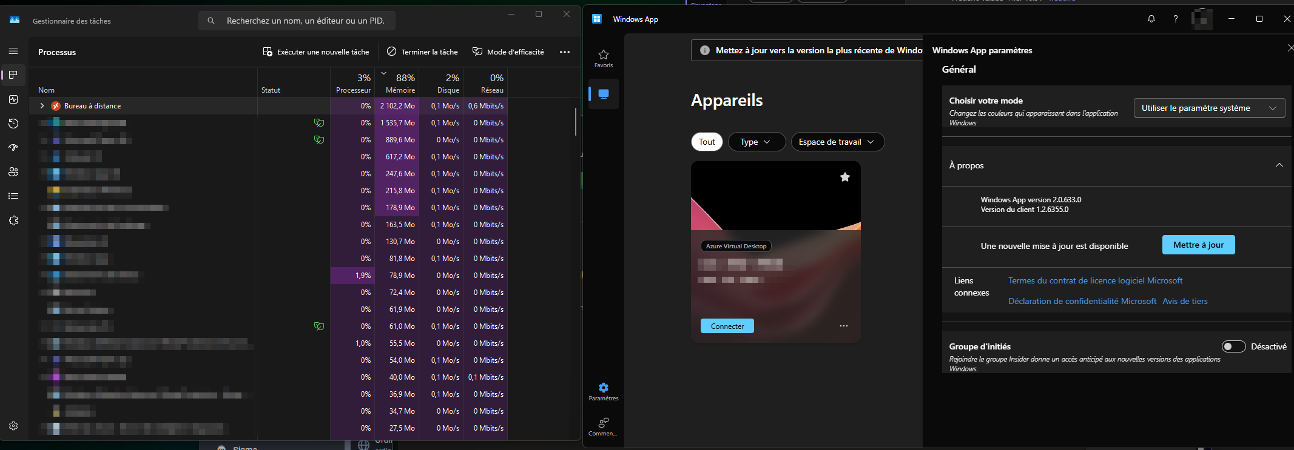This screenshot has width=1294, height=450.
Task: Sort processes by Réseau column
Action: pos(486,83)
